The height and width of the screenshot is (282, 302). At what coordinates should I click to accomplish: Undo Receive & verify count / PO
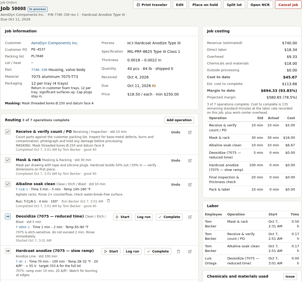click(176, 132)
